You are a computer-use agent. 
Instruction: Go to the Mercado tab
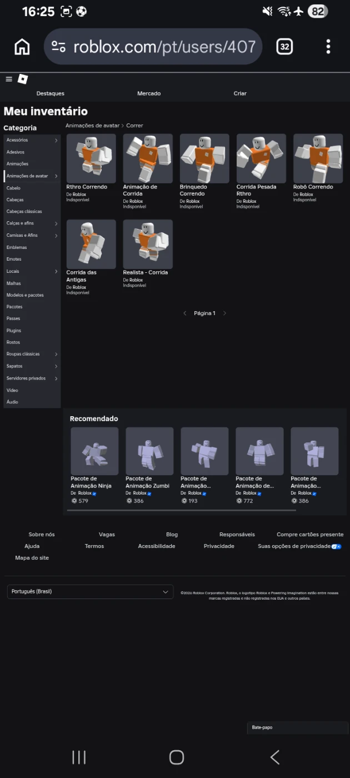point(149,93)
